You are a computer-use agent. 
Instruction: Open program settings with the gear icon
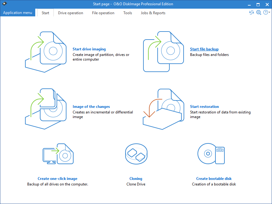point(259,12)
